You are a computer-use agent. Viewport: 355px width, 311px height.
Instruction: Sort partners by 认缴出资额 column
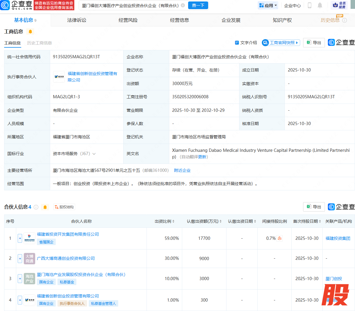(204, 221)
